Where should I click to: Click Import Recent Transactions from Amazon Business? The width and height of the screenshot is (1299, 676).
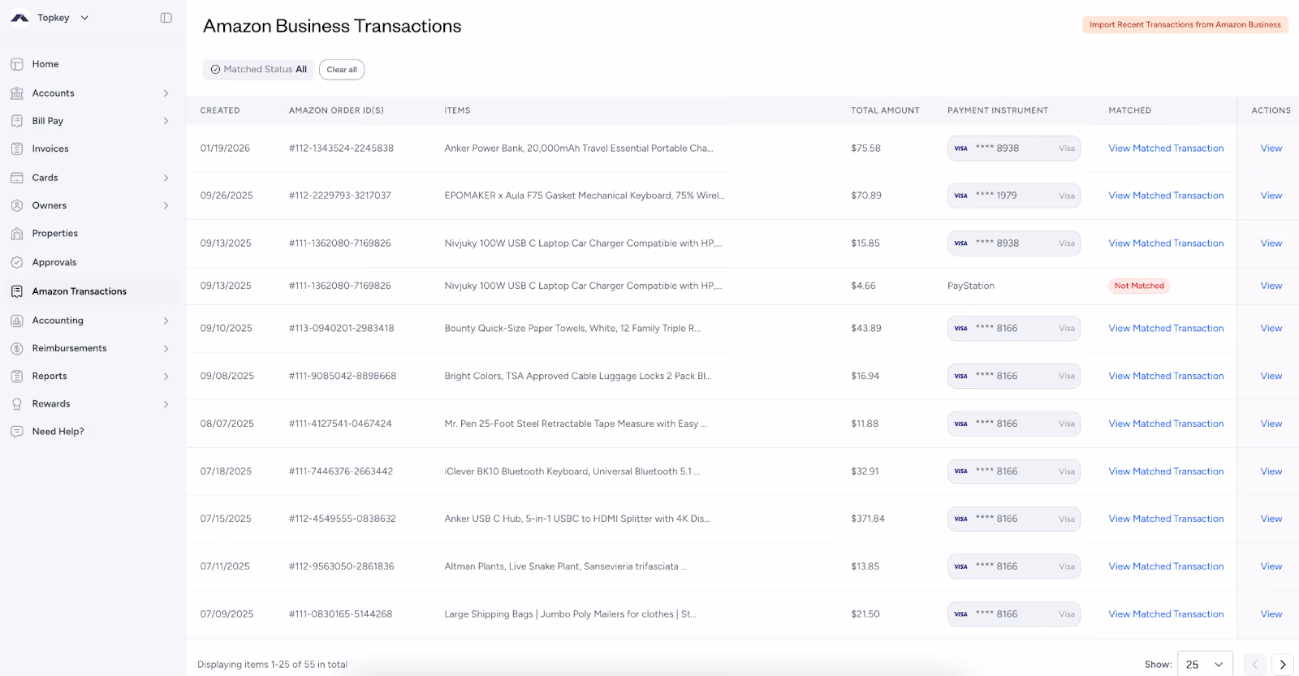coord(1185,25)
